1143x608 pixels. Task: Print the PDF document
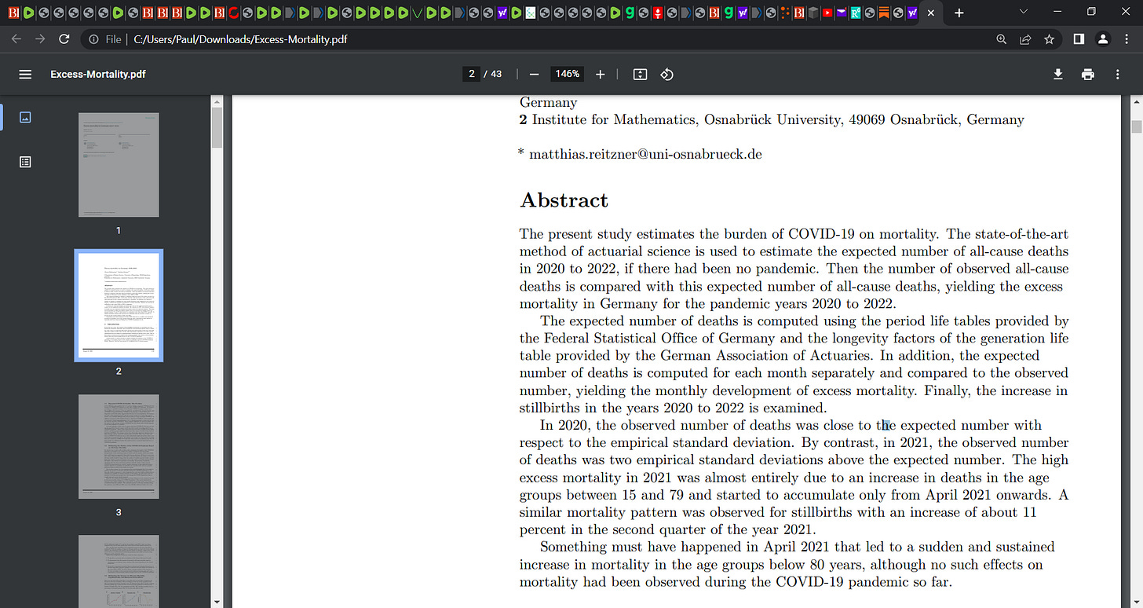(1087, 74)
